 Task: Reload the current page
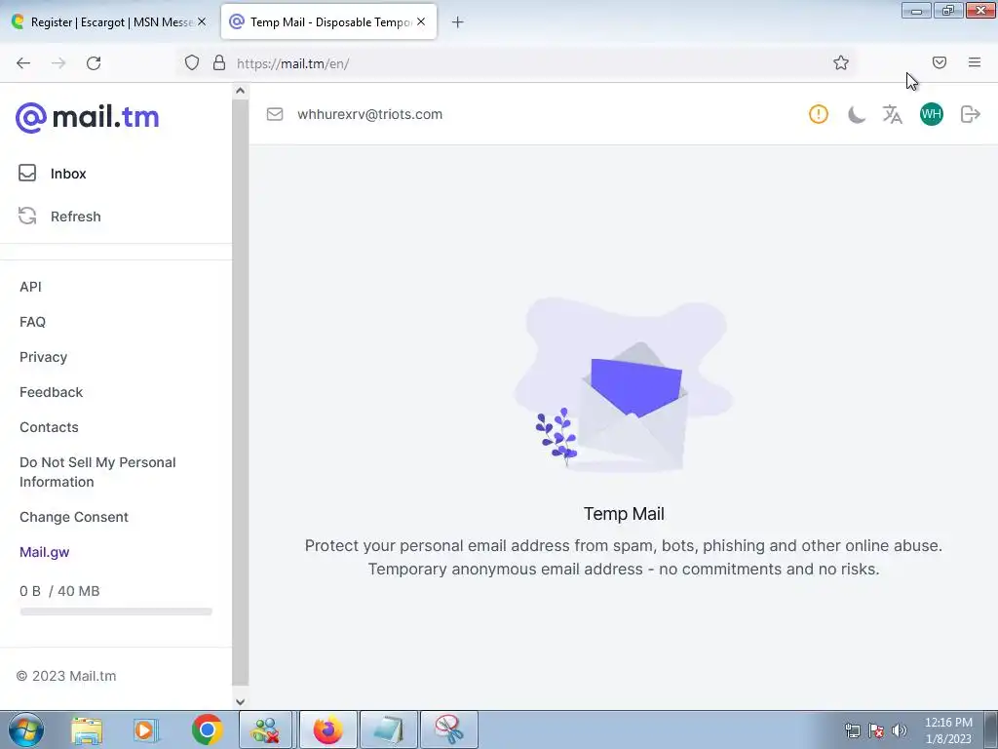tap(94, 63)
